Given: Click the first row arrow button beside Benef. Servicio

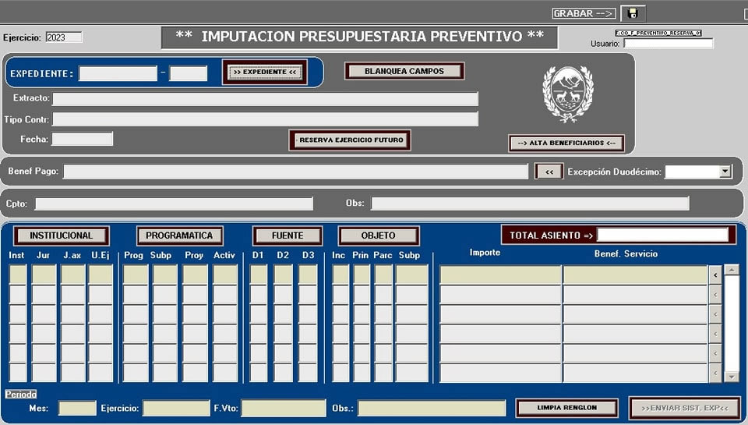Looking at the screenshot, I should (x=714, y=274).
